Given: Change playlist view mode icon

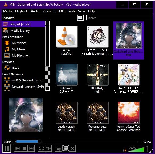Looking at the screenshot, I should pyautogui.click(x=80, y=18).
